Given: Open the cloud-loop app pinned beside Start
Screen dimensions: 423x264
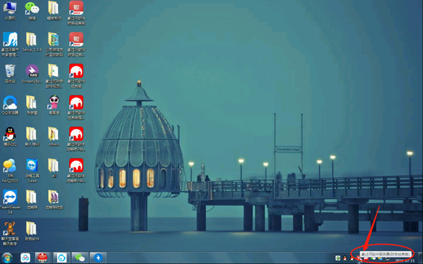Looking at the screenshot, I should point(25,258).
